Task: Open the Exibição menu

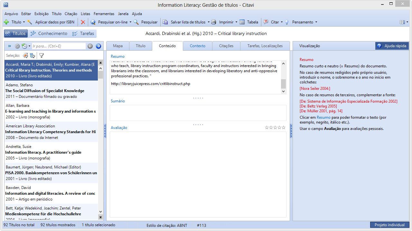Action: click(x=42, y=14)
